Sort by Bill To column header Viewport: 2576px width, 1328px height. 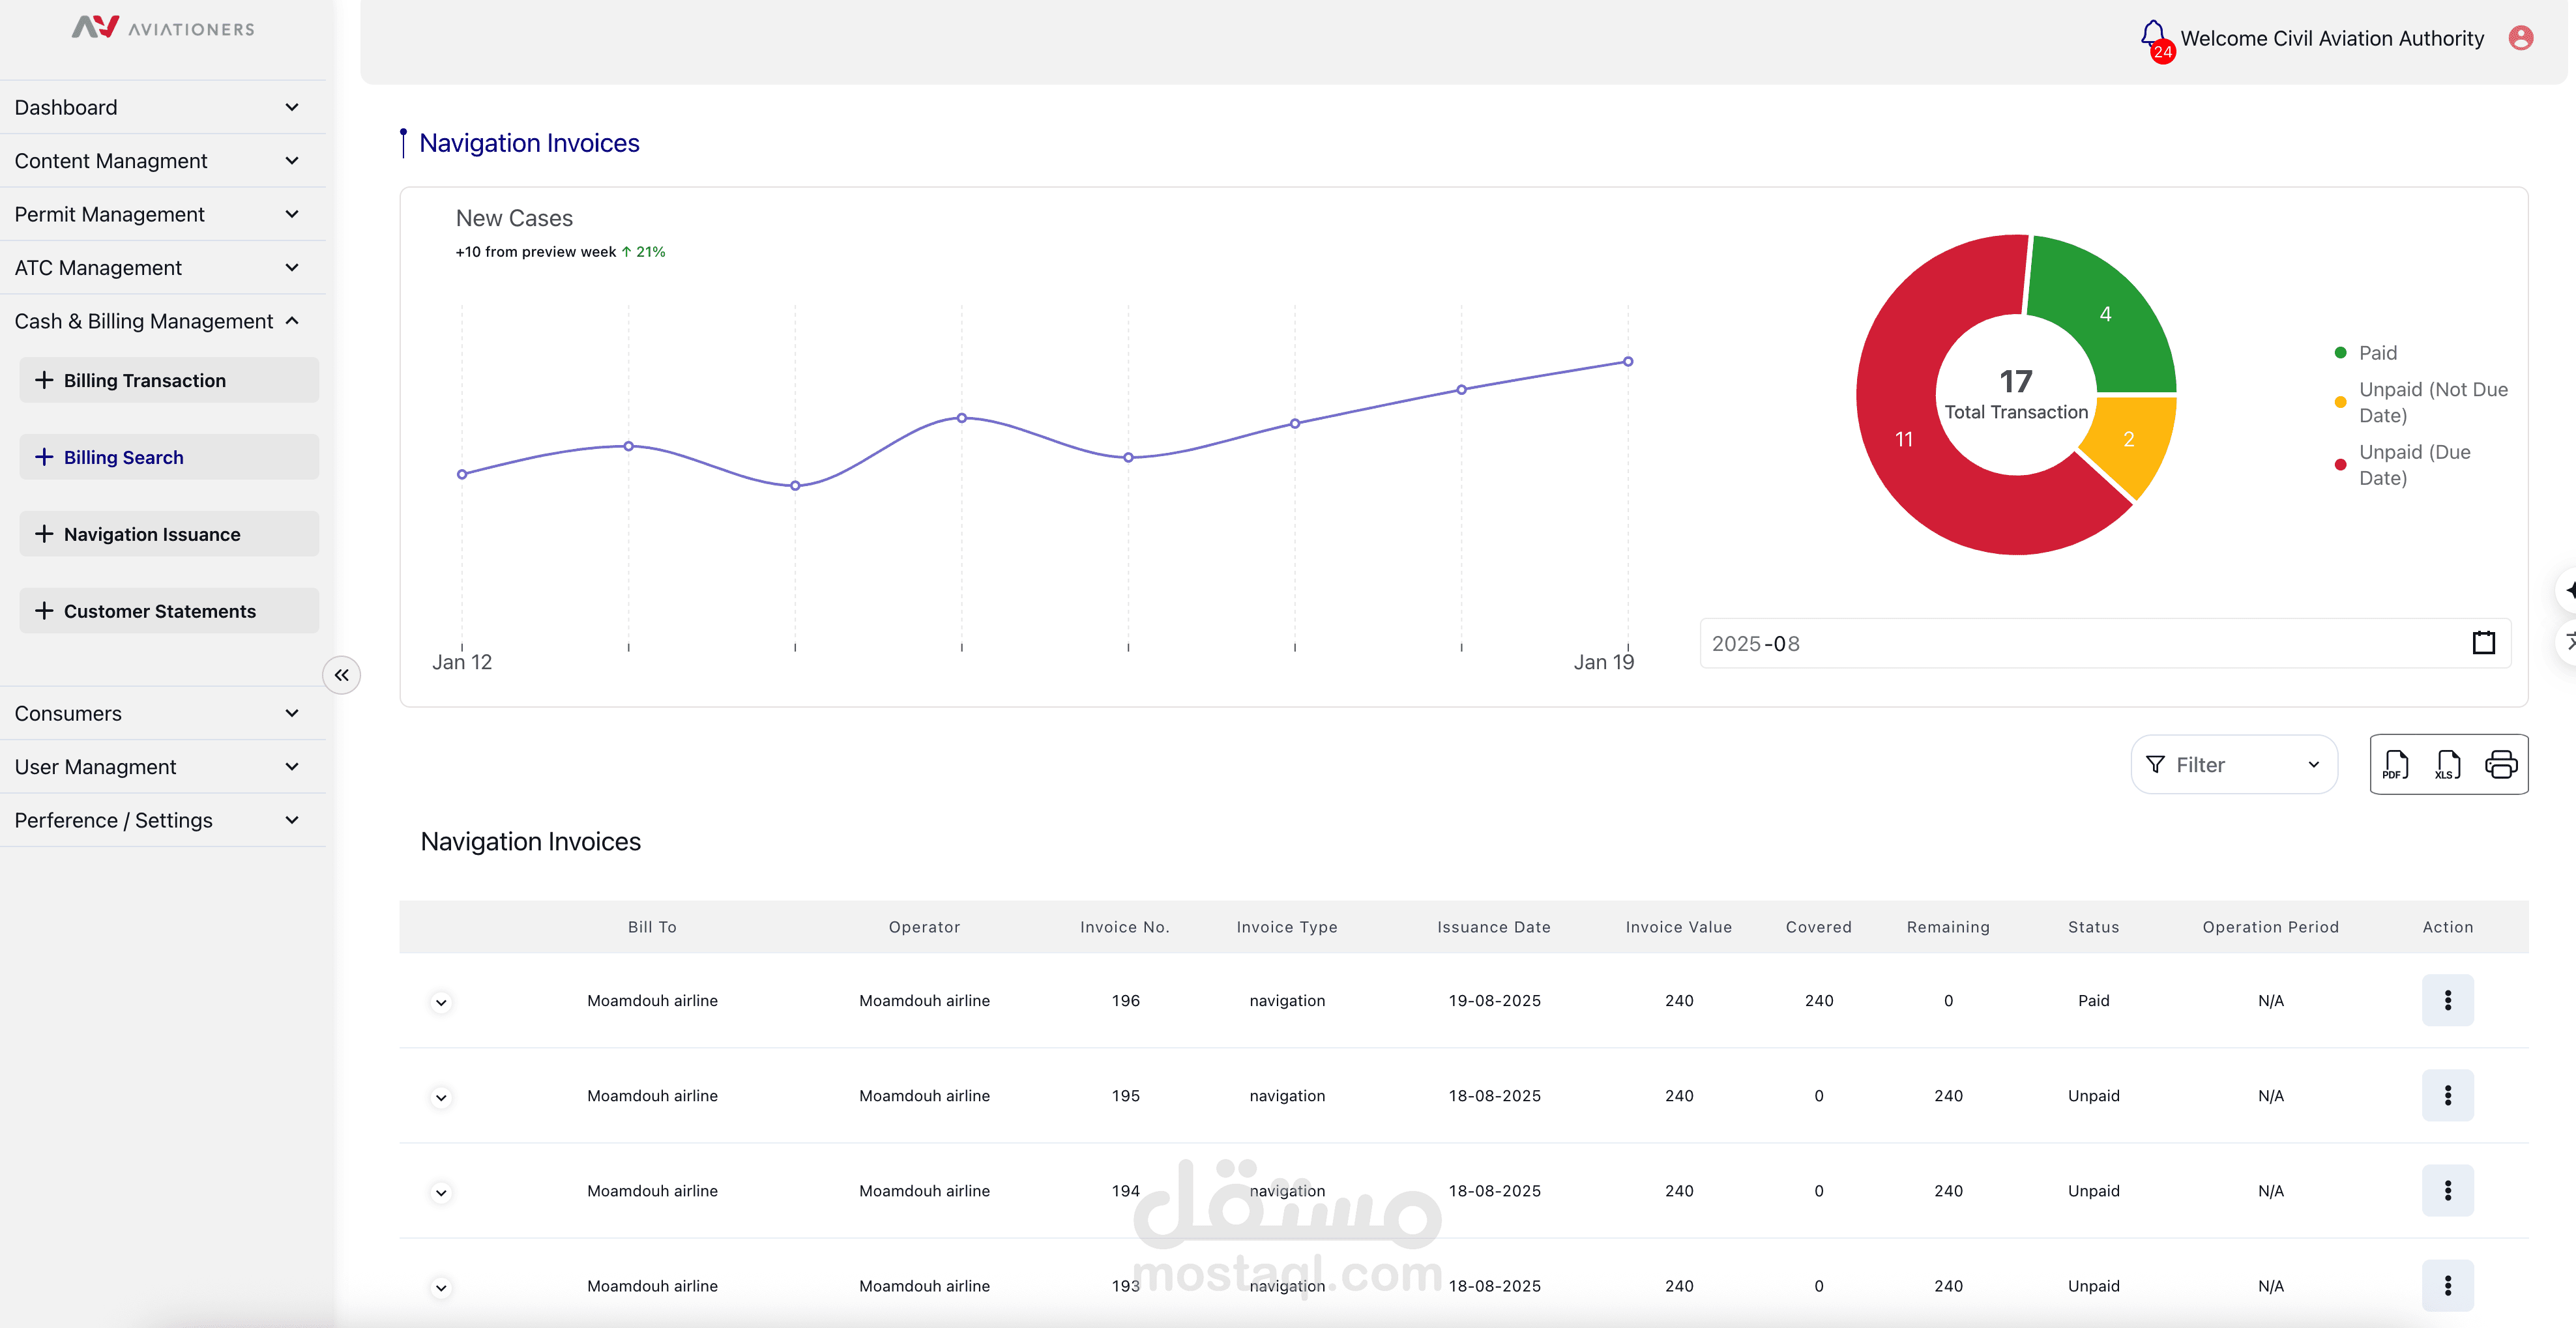(x=652, y=927)
